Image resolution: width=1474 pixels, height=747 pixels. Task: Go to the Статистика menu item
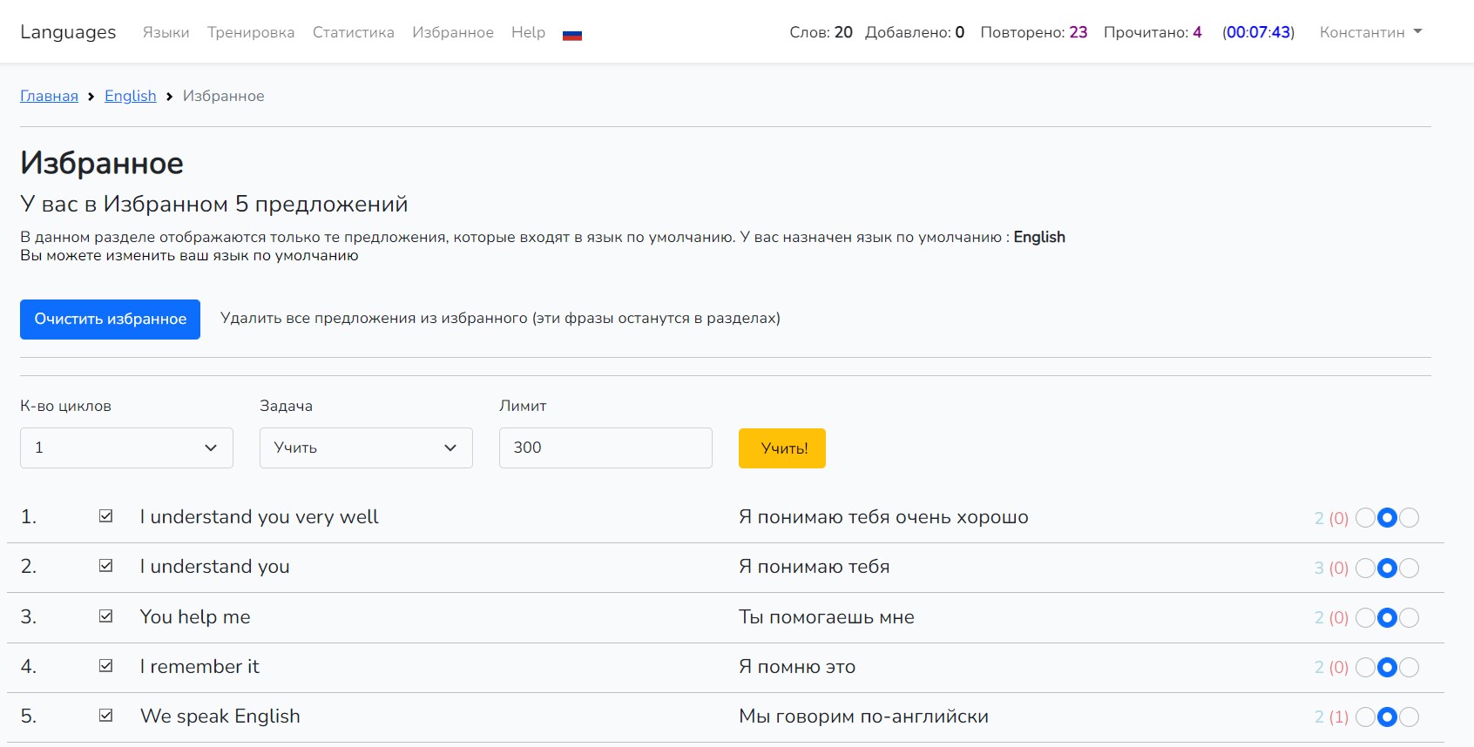(353, 32)
